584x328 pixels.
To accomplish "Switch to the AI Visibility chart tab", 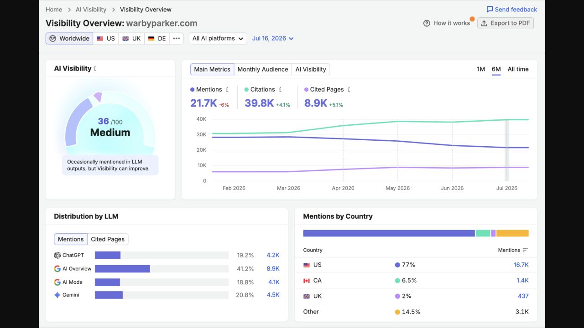I will pos(311,69).
